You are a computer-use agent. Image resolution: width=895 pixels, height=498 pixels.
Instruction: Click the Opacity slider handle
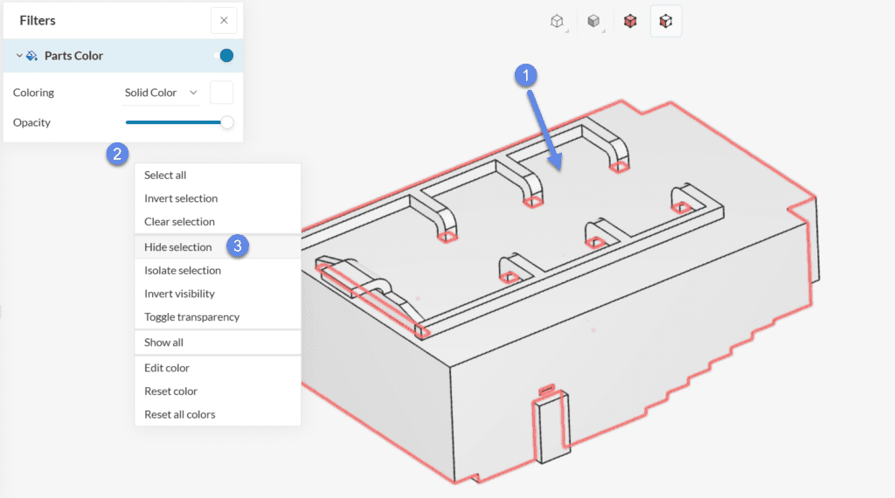tap(227, 122)
